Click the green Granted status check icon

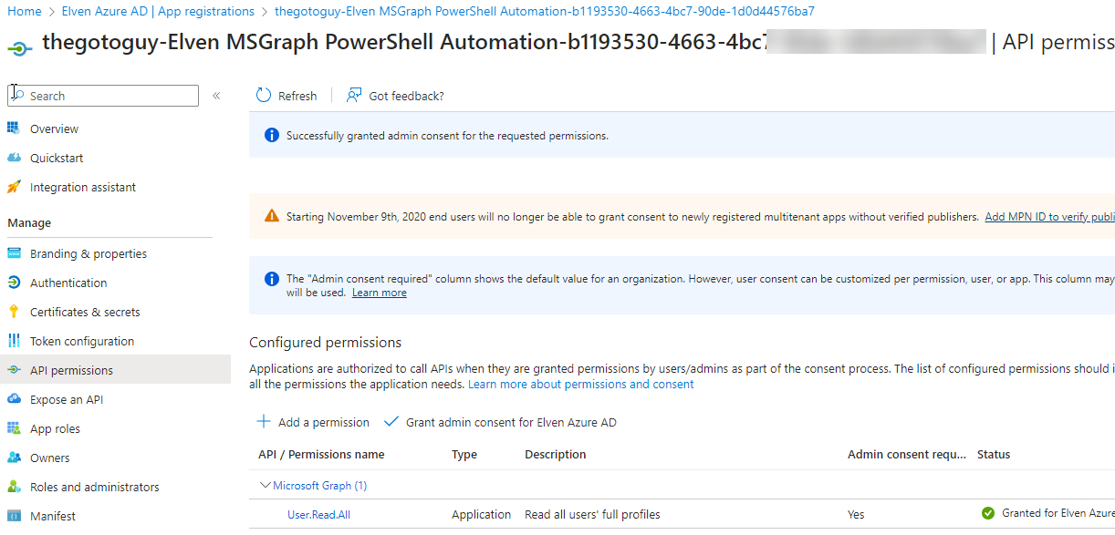tap(987, 513)
